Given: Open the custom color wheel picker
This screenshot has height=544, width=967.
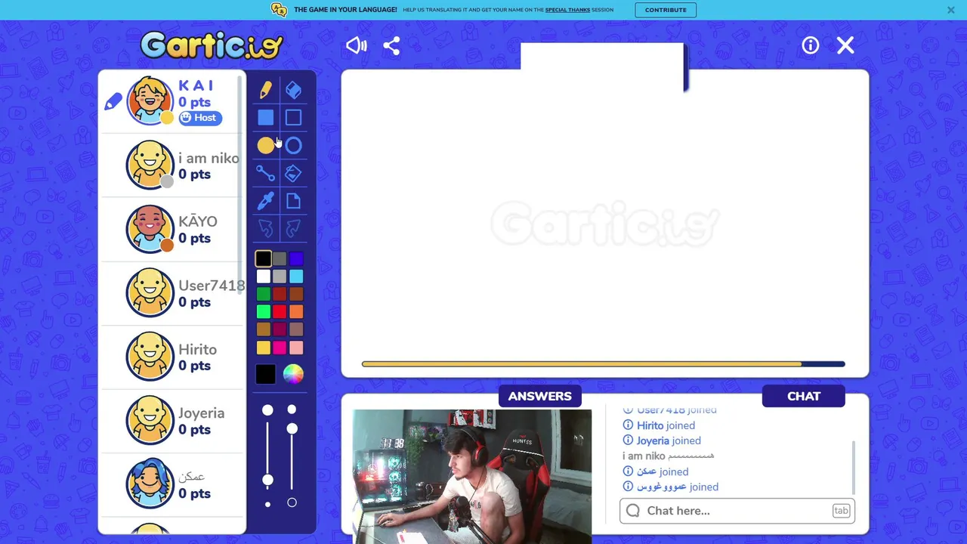Looking at the screenshot, I should pos(293,374).
